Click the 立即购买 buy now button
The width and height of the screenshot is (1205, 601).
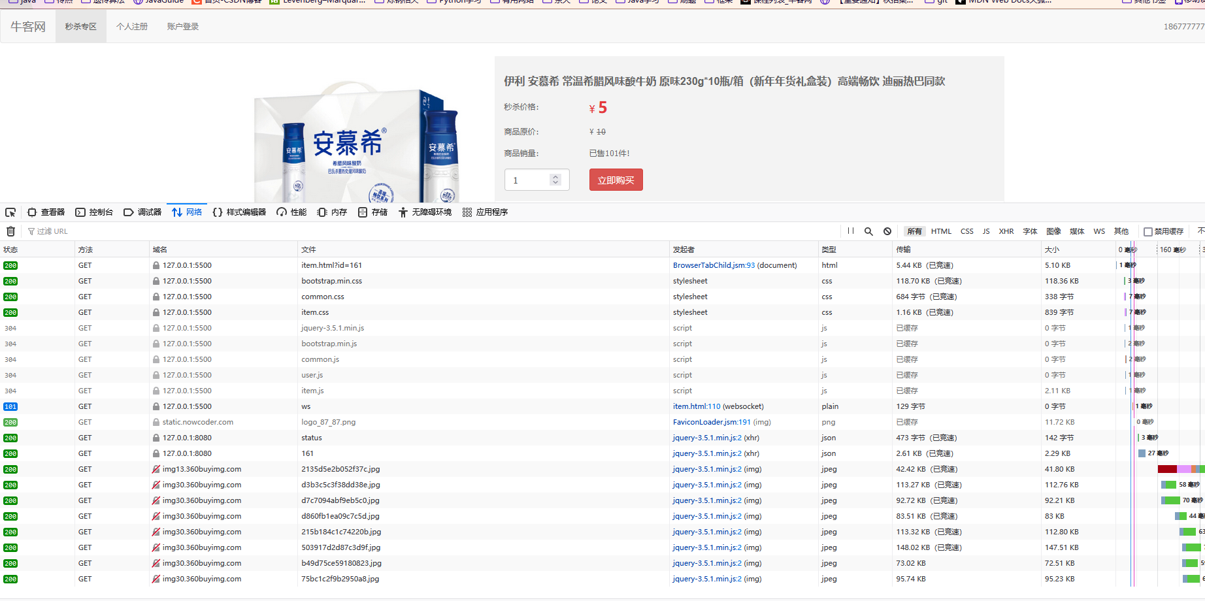[616, 180]
